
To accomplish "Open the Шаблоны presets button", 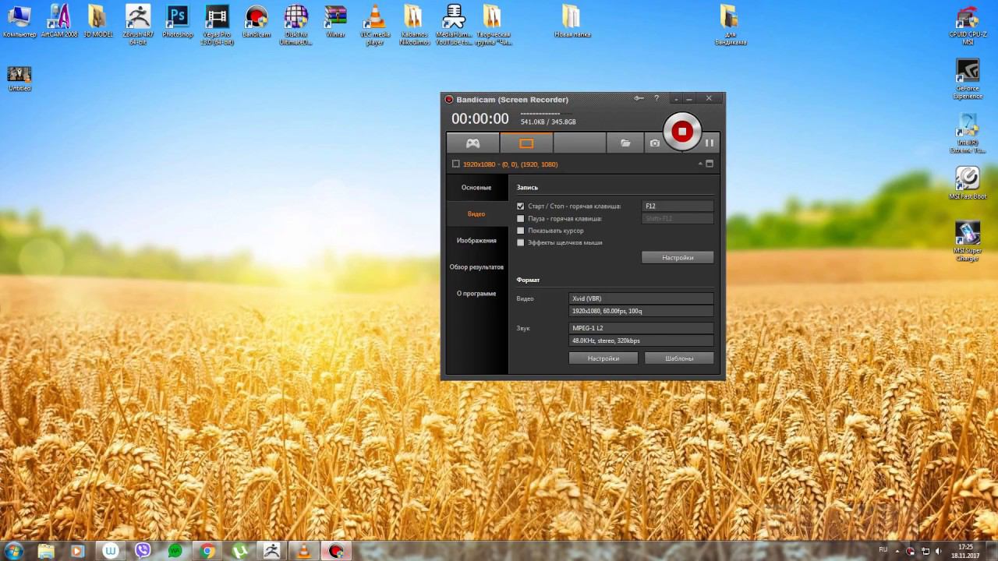I will click(x=678, y=358).
